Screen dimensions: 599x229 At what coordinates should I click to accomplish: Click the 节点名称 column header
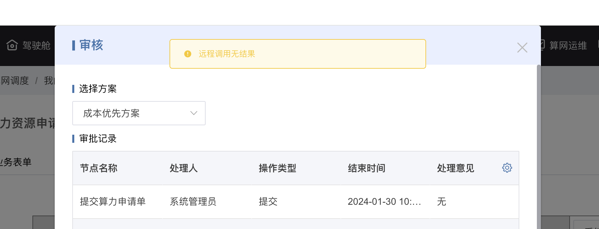point(99,168)
